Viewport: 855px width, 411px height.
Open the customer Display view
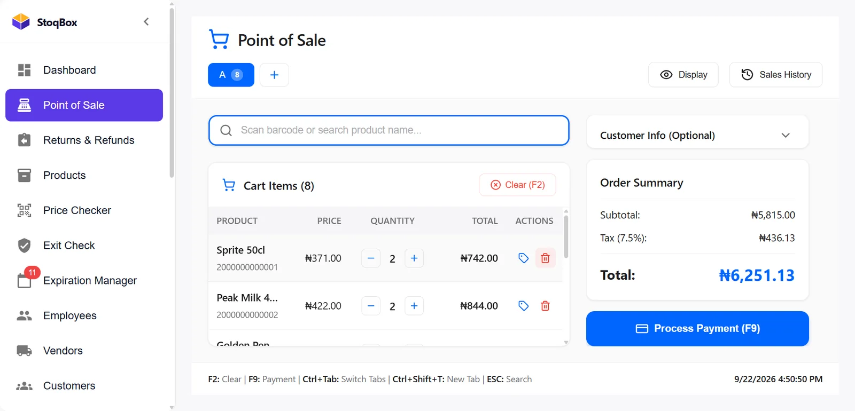pyautogui.click(x=683, y=75)
